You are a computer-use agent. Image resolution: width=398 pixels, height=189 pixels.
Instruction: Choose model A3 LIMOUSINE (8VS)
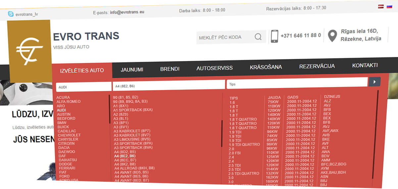132,139
